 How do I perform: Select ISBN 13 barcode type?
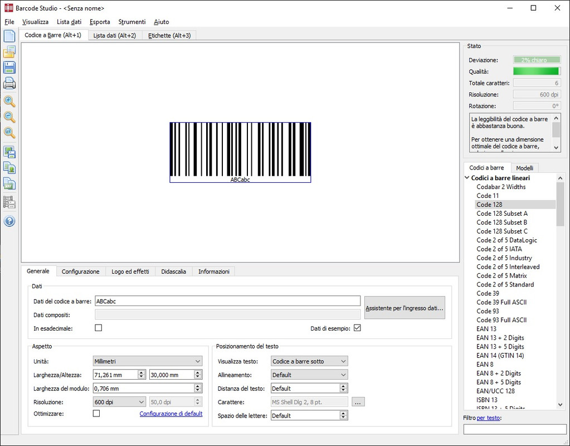[x=487, y=400]
